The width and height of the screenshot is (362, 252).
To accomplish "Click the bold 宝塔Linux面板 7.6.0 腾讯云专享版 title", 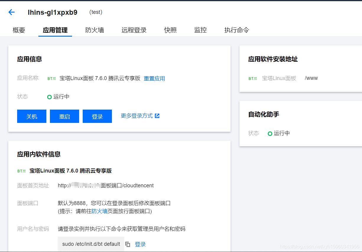I will pos(71,171).
